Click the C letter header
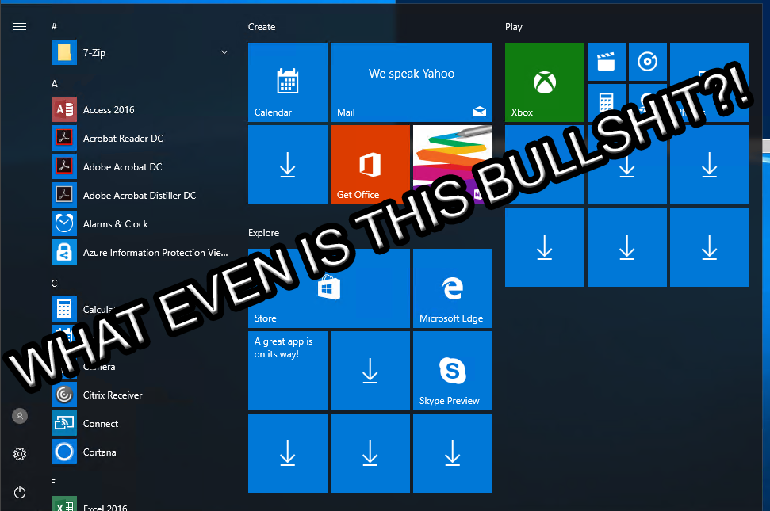The image size is (770, 511). [x=55, y=284]
